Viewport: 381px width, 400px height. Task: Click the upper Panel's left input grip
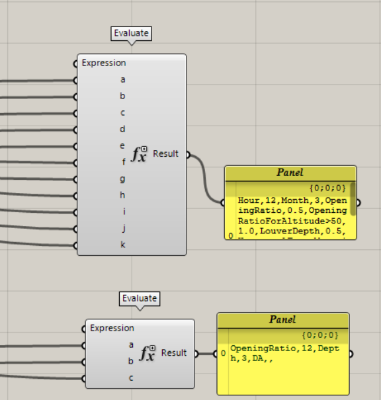tap(222, 203)
